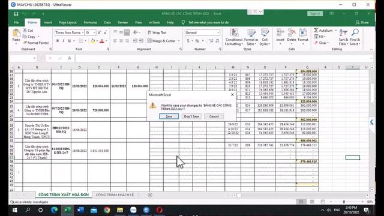The width and height of the screenshot is (384, 216).
Task: Click the Save icon in quick access toolbar
Action: [16, 14]
